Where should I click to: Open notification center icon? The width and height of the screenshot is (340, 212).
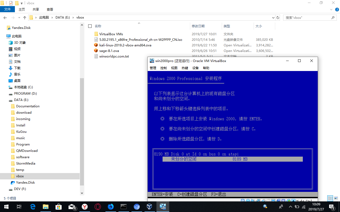tap(331, 206)
